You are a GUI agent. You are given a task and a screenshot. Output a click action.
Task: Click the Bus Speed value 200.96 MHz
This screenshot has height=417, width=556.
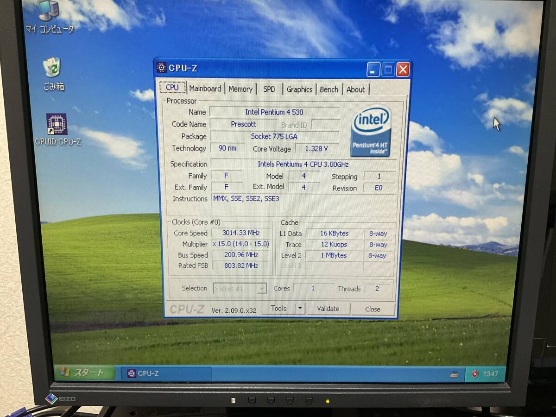pyautogui.click(x=241, y=255)
